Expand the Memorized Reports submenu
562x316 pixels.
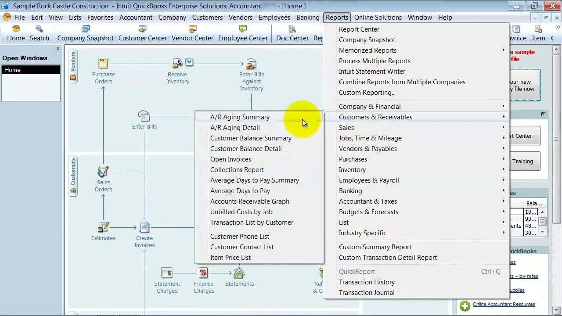(504, 50)
